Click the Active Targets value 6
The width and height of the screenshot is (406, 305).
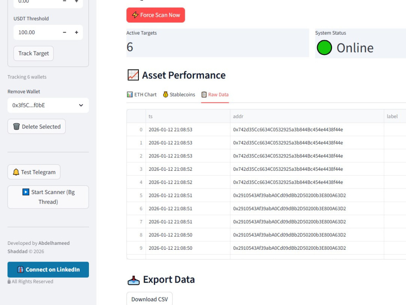[x=130, y=47]
